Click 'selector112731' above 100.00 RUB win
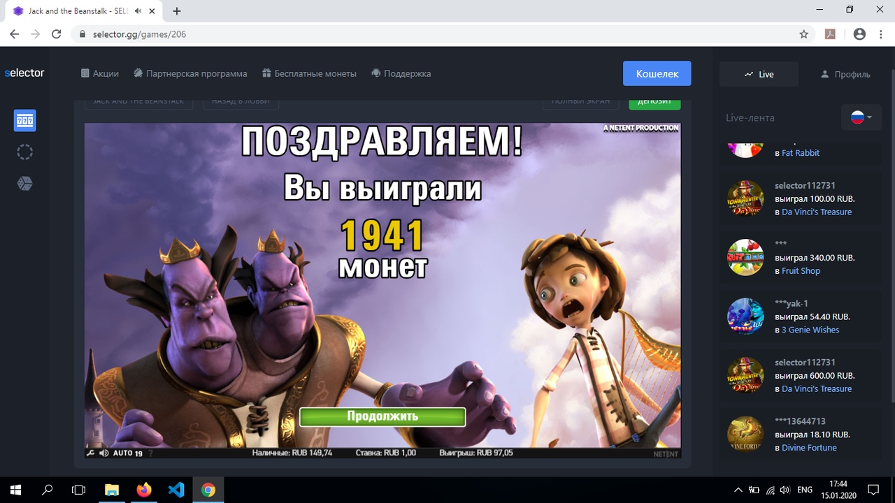895x503 pixels. (805, 186)
